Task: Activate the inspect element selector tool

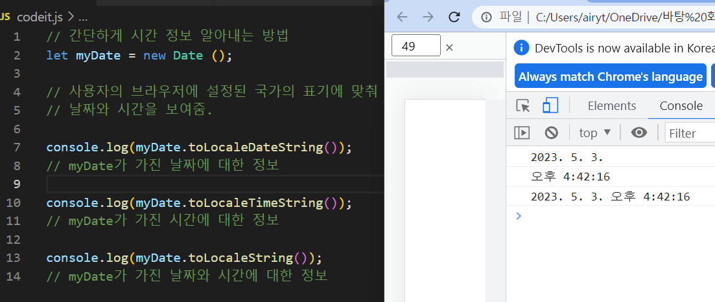Action: [x=523, y=106]
